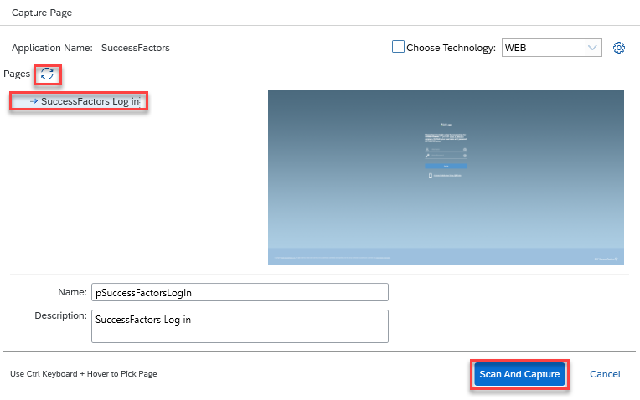Tick the Choose Technology checkbox
The image size is (640, 400).
click(398, 47)
